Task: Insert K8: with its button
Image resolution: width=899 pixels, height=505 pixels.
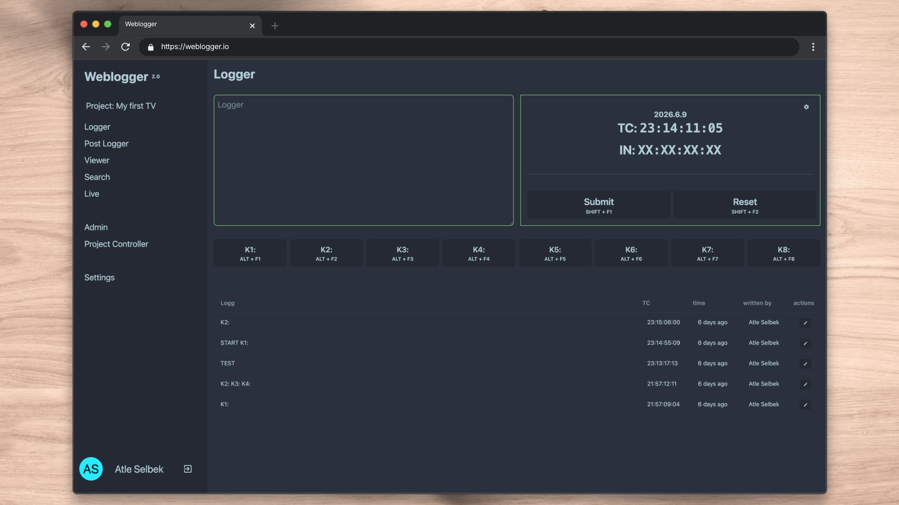Action: click(x=784, y=253)
